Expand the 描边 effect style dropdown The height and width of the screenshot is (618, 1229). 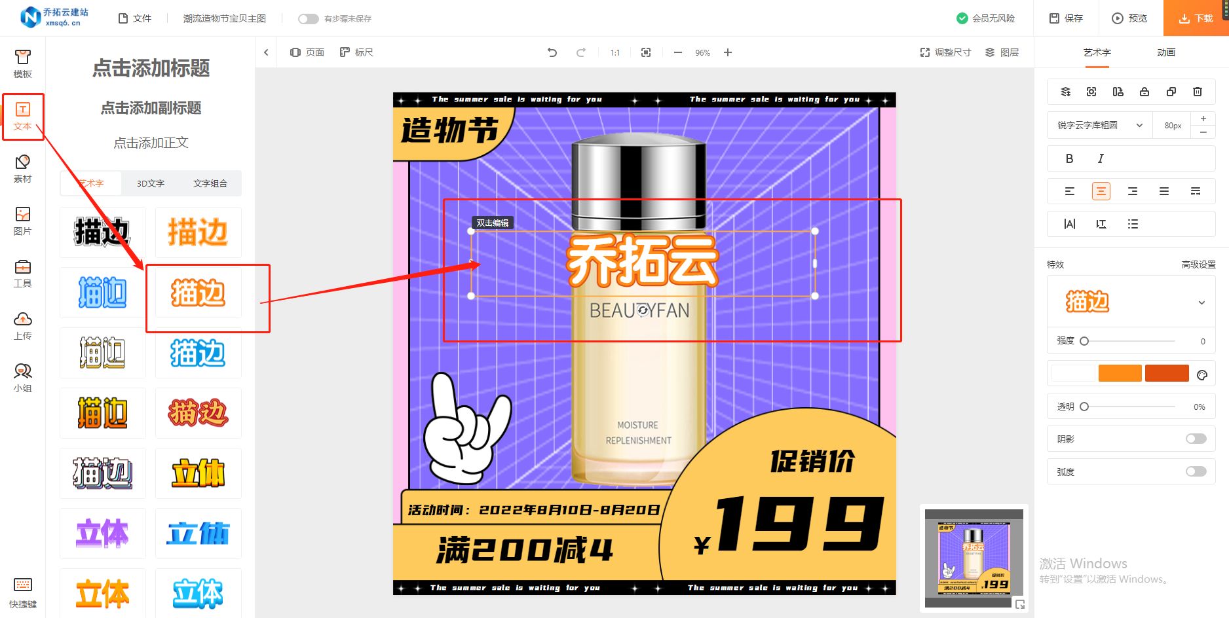pos(1202,302)
